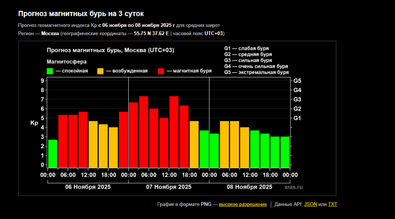Click the Kp axis title
Image resolution: width=395 pixels, height=219 pixels.
point(34,123)
